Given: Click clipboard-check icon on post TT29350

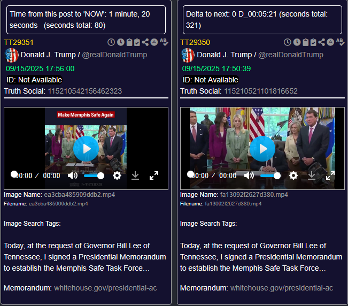Looking at the screenshot, I should pos(313,42).
